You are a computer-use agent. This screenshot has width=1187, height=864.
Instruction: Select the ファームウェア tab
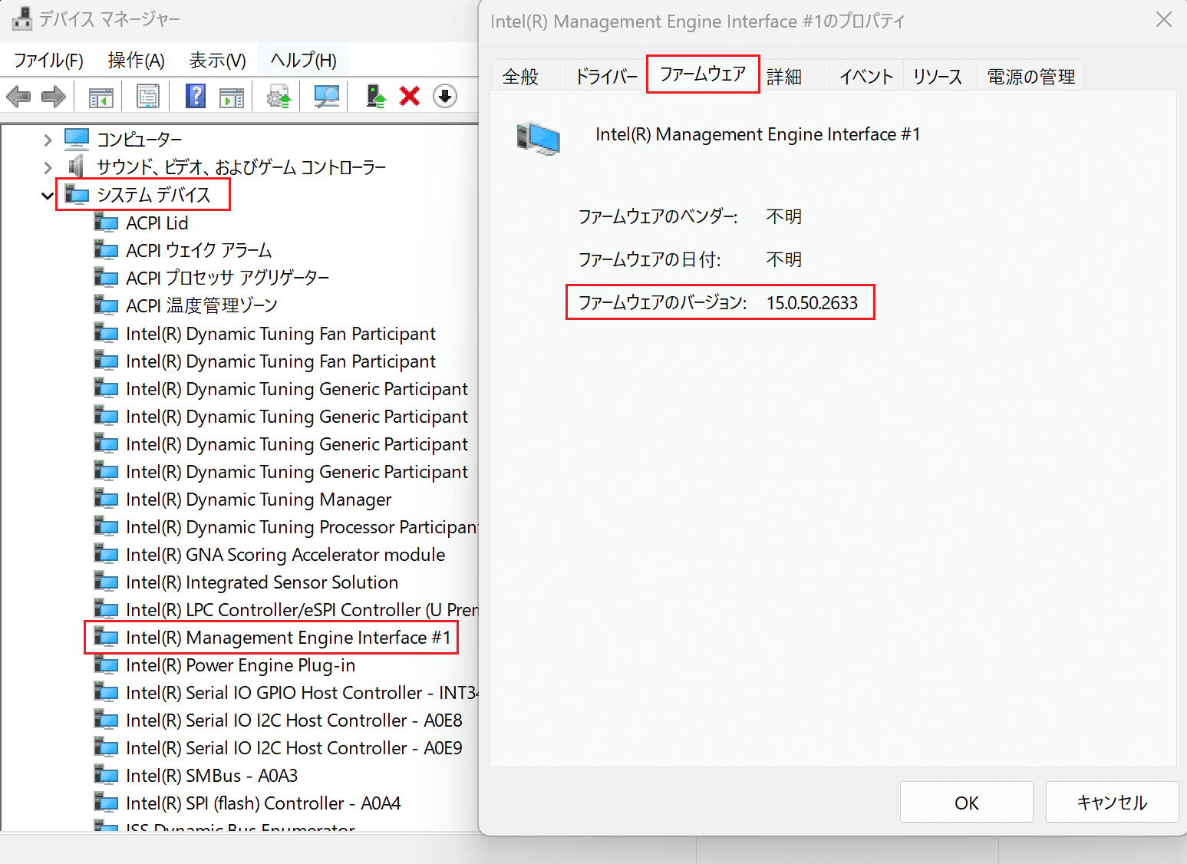point(703,74)
